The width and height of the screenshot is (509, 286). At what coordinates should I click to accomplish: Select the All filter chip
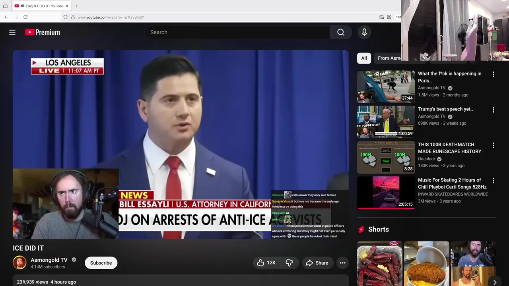tap(364, 58)
